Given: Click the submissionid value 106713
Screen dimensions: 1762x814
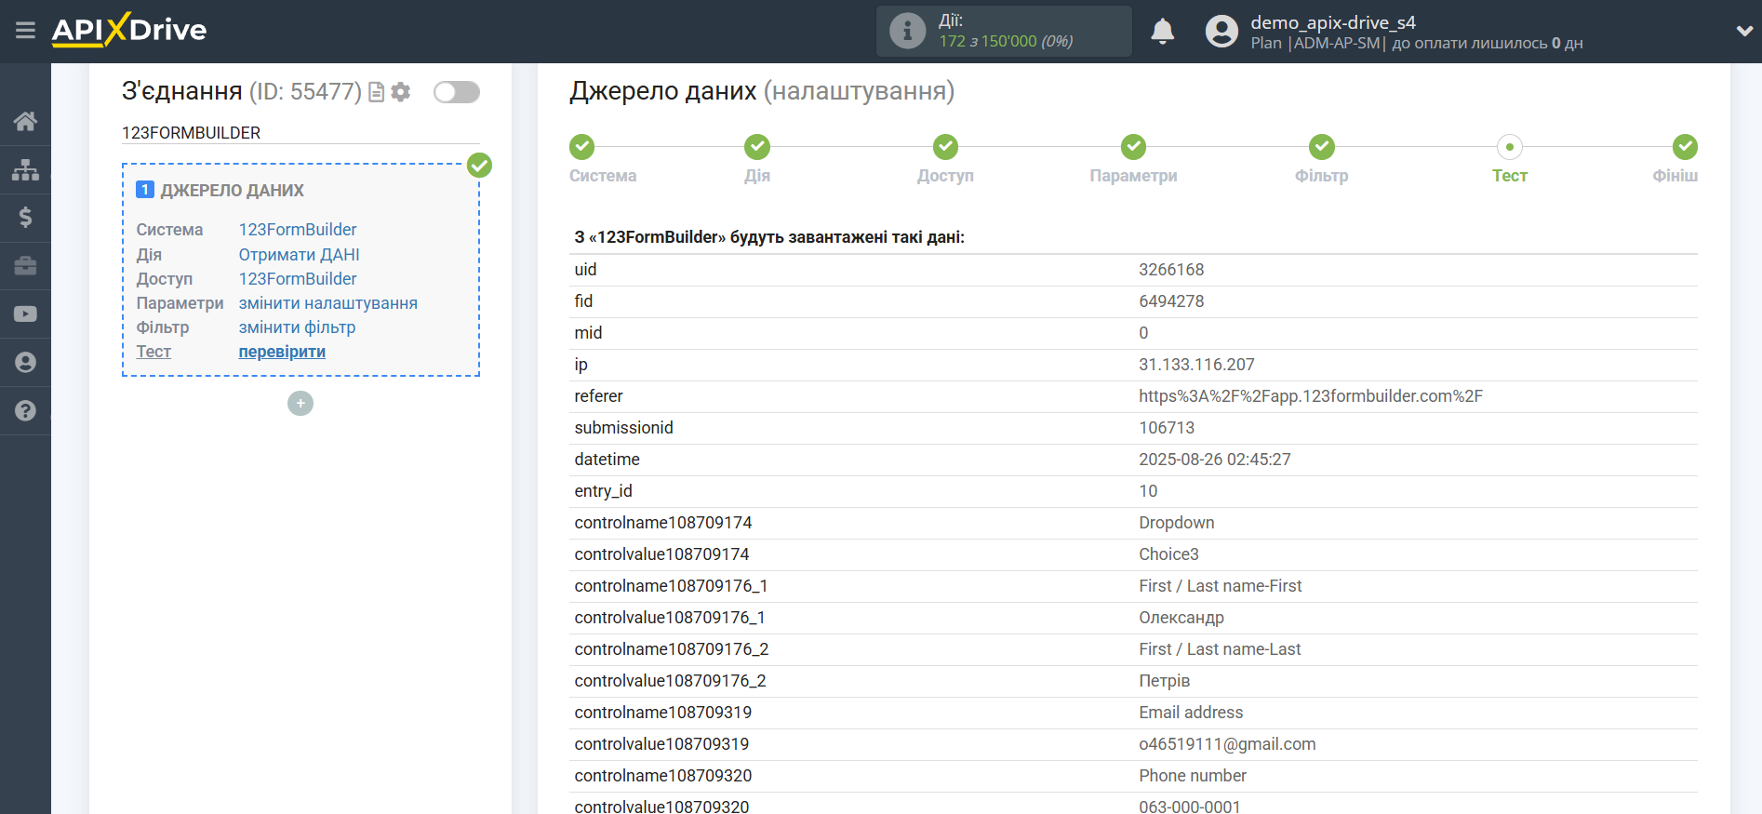Looking at the screenshot, I should pos(1167,428).
